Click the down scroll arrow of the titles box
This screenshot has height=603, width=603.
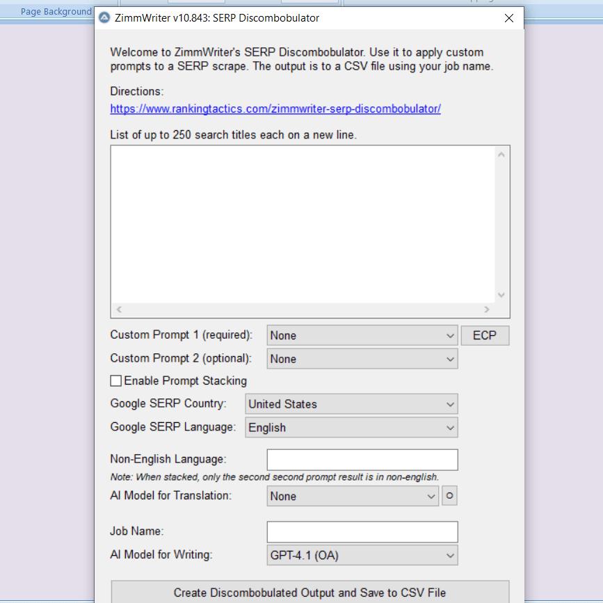point(501,295)
